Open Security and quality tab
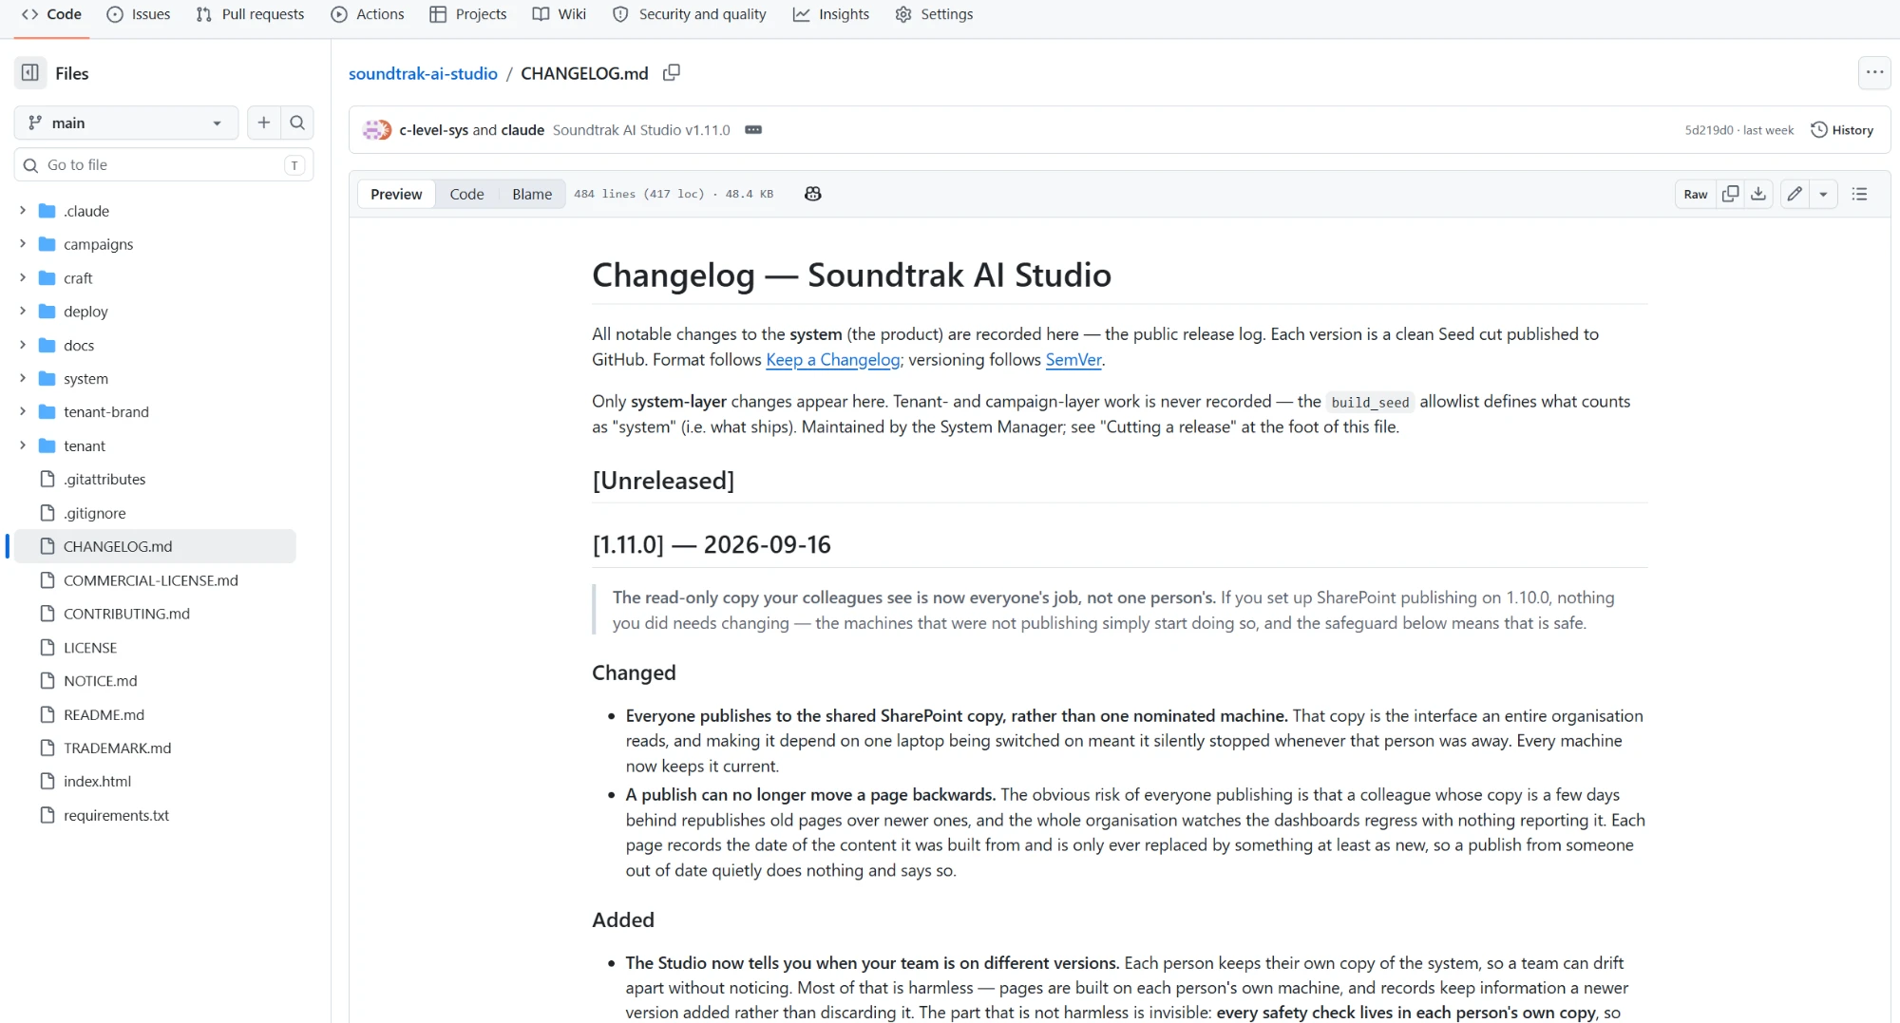Image resolution: width=1900 pixels, height=1023 pixels. (x=690, y=14)
